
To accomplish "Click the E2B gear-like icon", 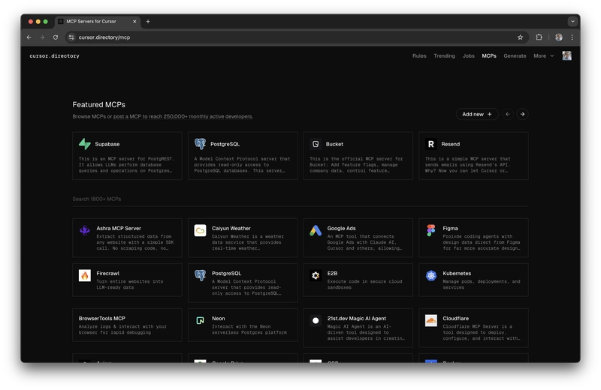I will point(316,275).
